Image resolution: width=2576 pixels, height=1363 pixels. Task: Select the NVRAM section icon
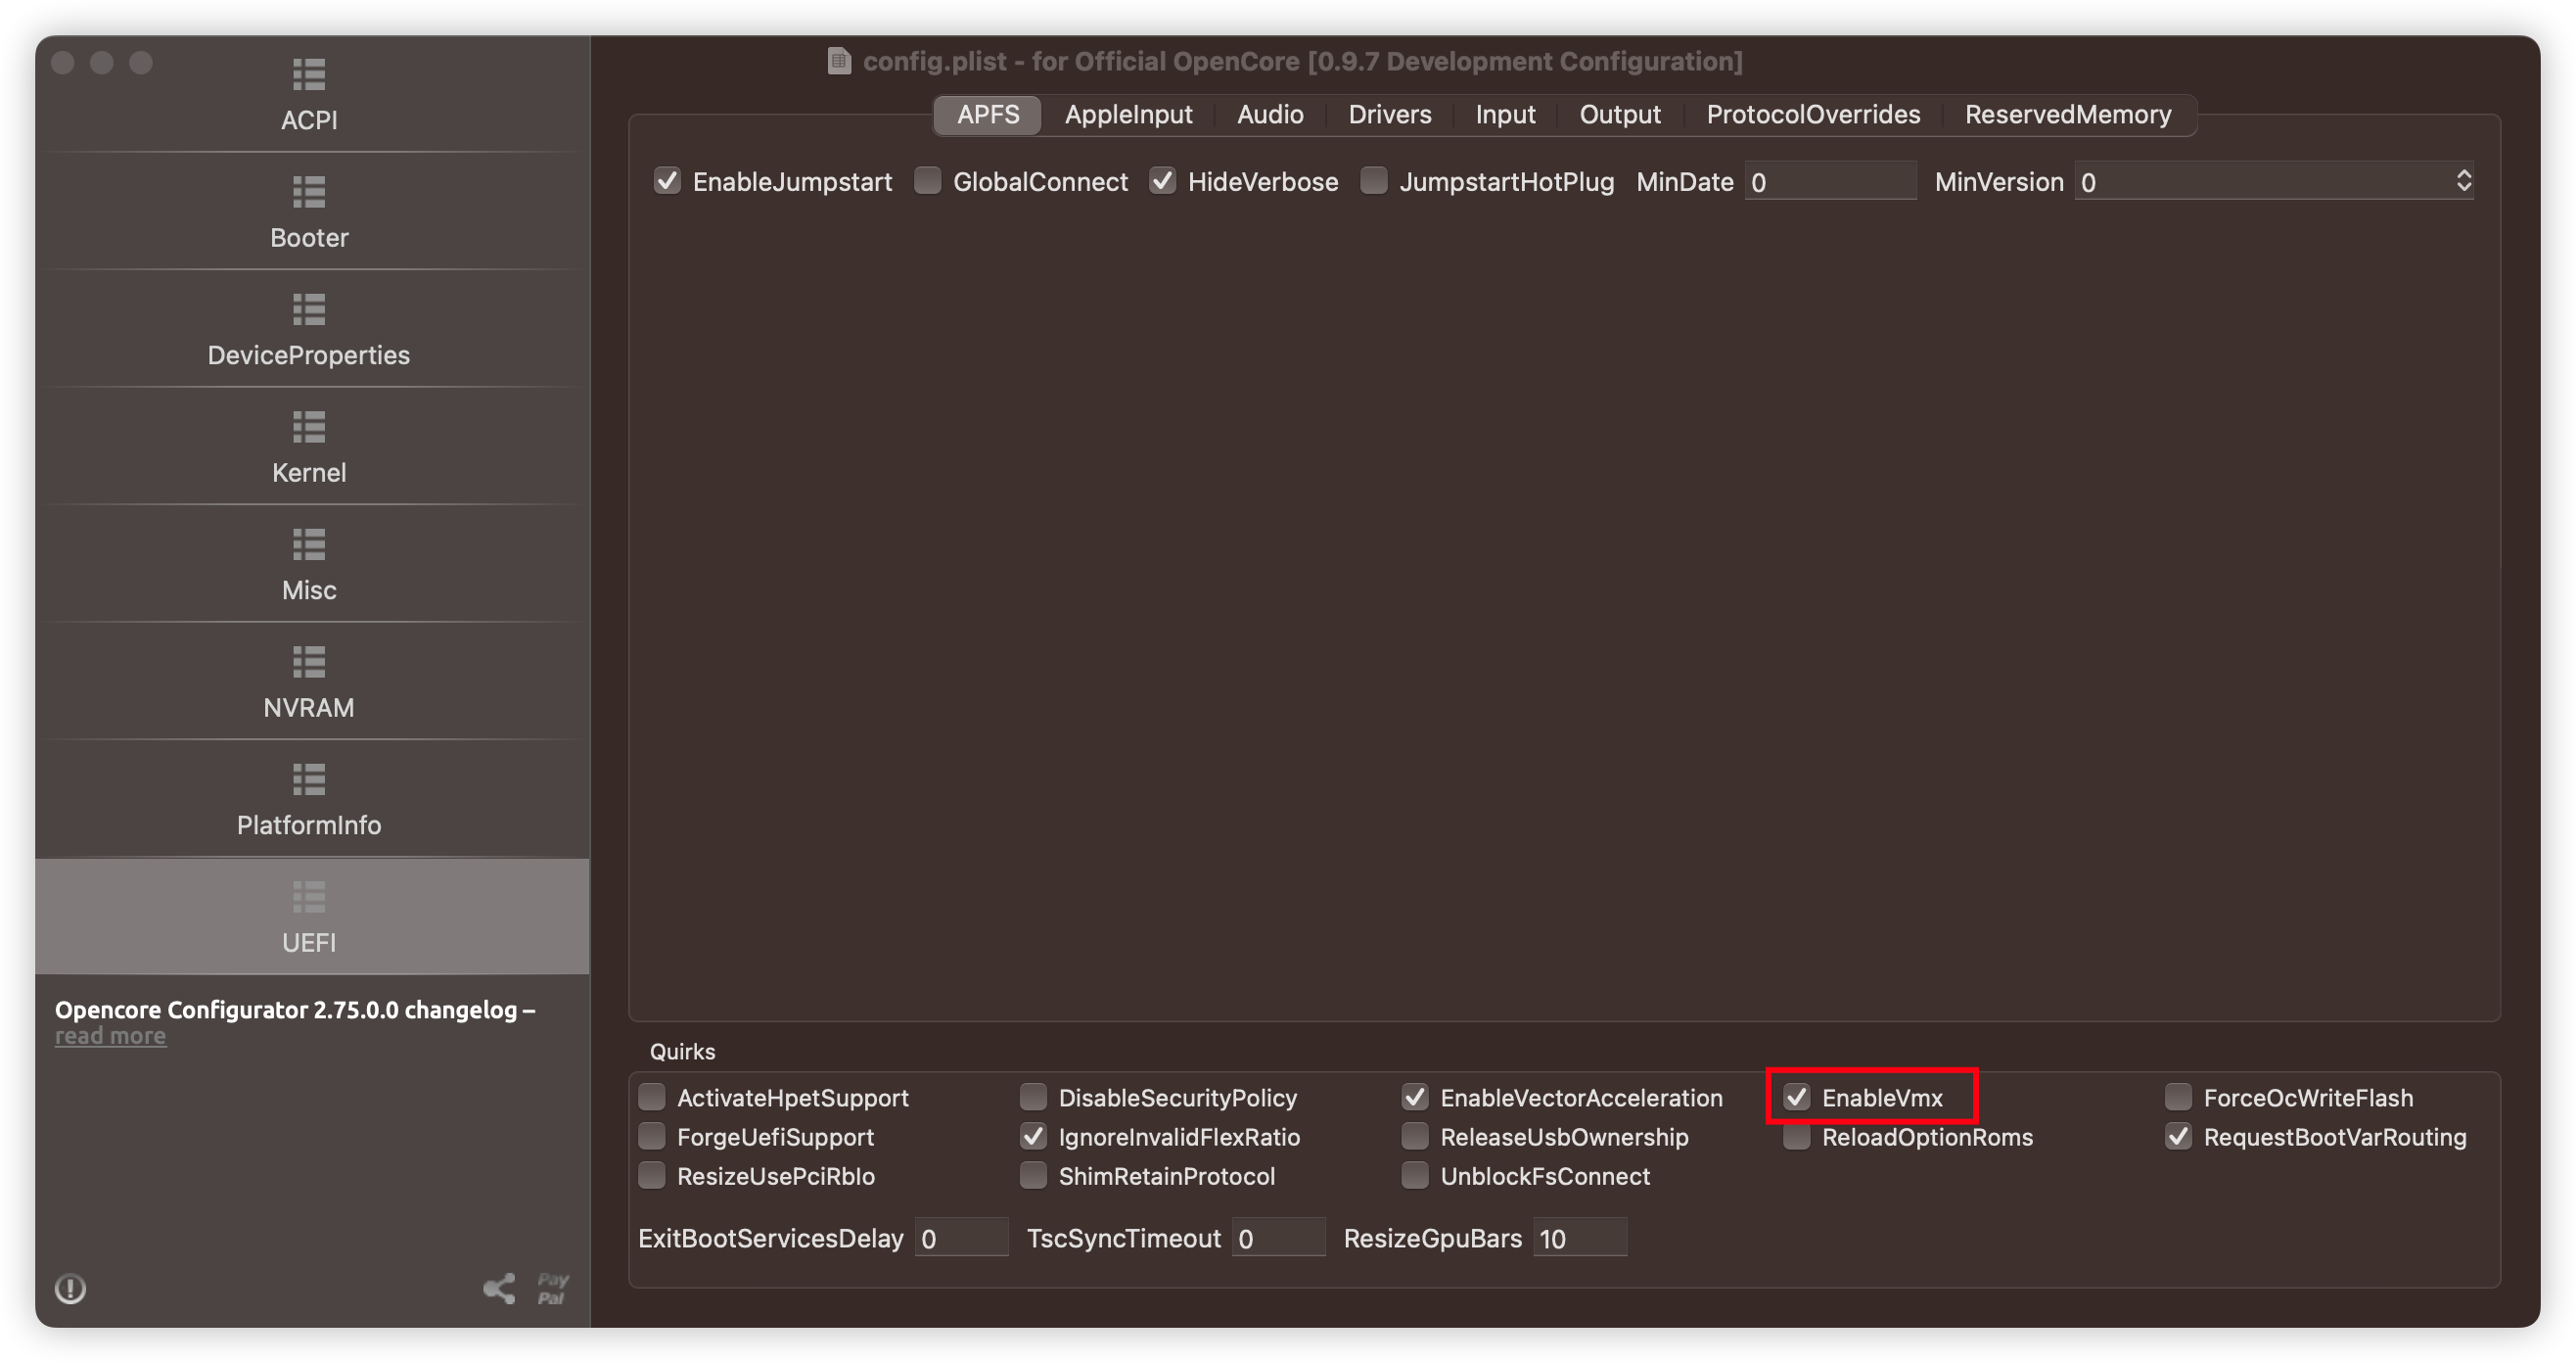point(309,681)
